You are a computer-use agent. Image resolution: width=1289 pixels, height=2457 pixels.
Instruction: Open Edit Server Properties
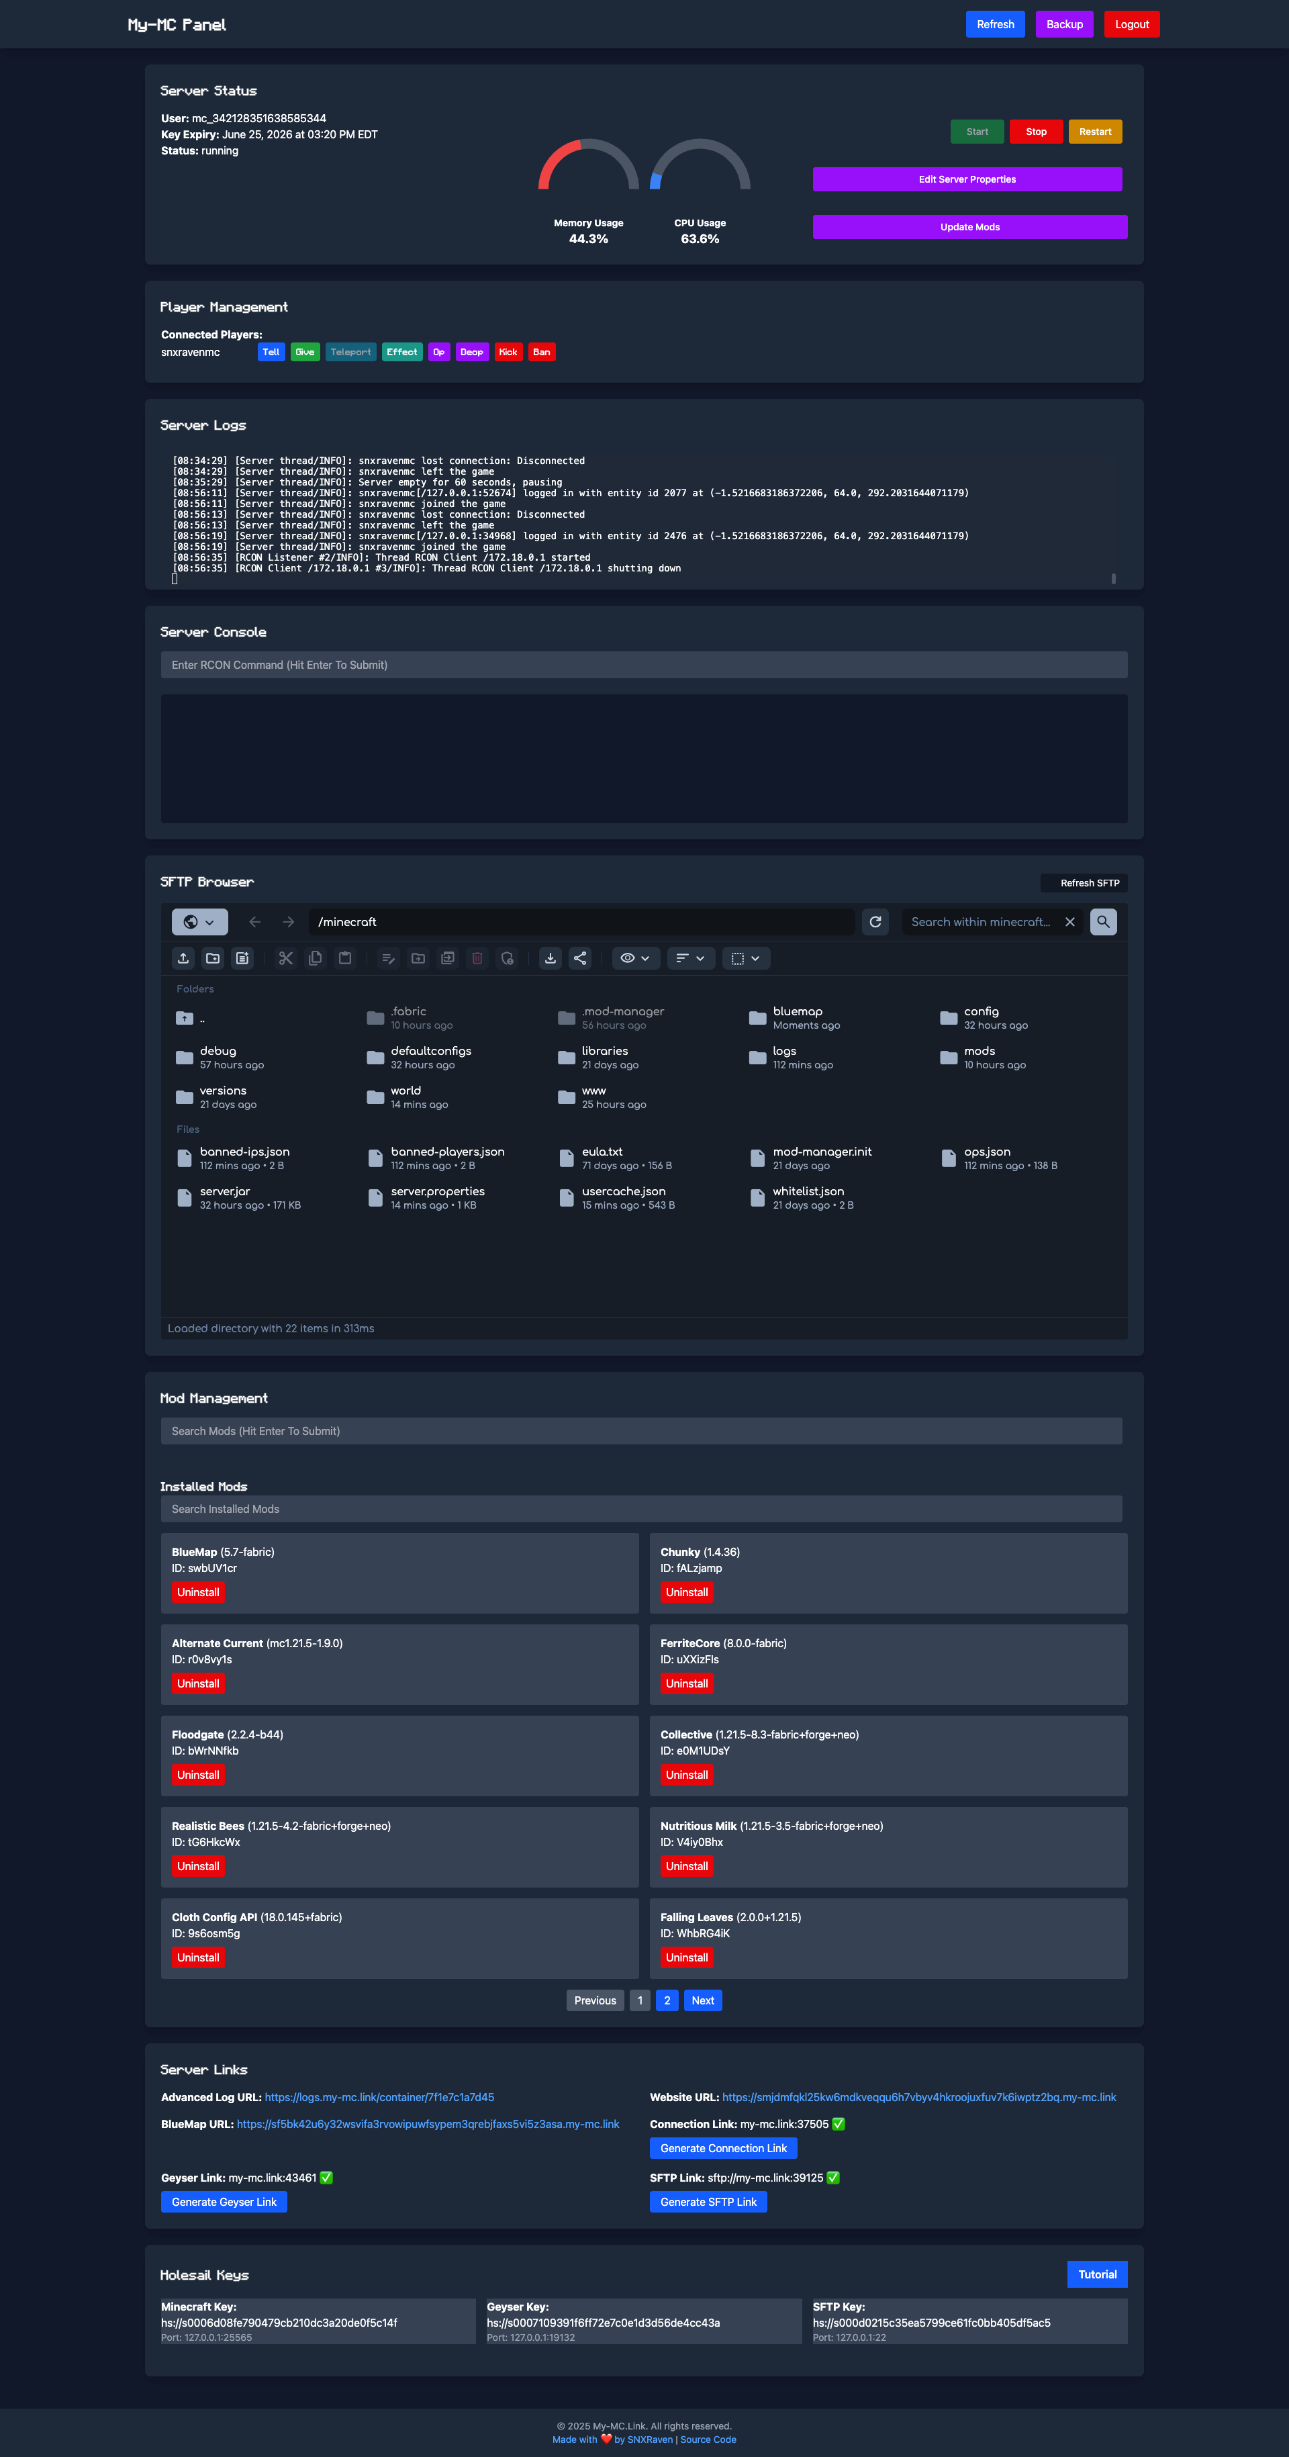(967, 179)
